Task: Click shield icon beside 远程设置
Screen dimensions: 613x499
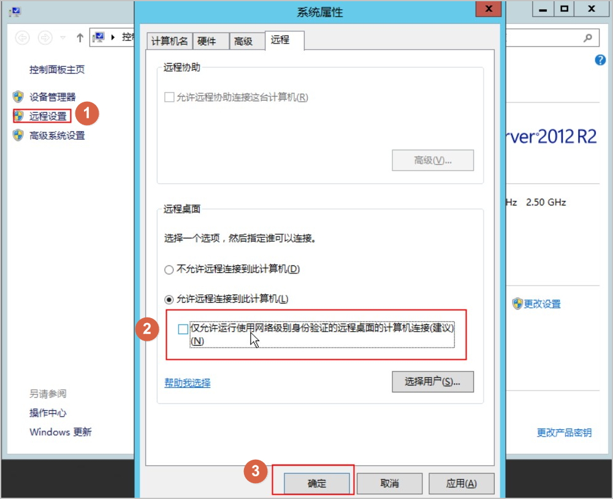Action: (x=19, y=116)
